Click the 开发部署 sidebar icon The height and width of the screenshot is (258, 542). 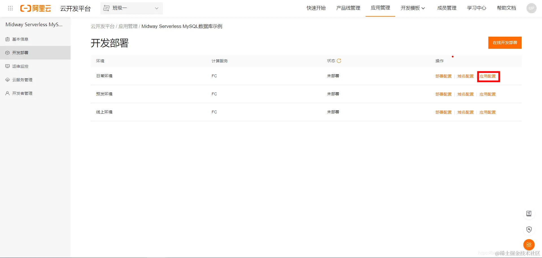(8, 53)
